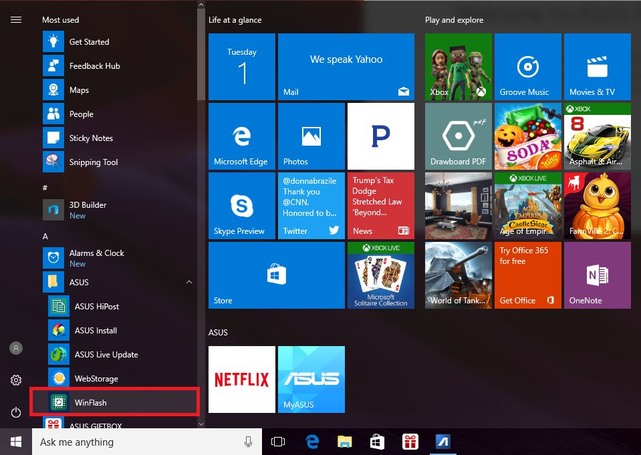
Task: Open the red gift box taskbar icon
Action: [410, 442]
